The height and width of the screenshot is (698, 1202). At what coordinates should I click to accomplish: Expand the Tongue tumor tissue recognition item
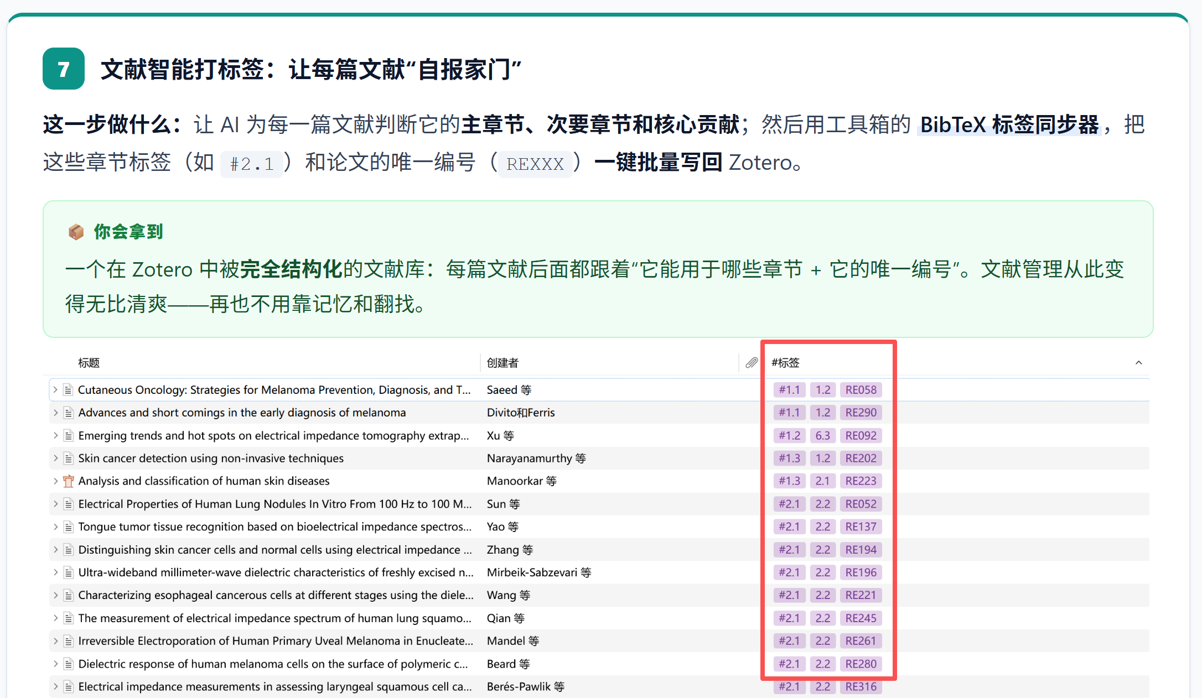[55, 527]
